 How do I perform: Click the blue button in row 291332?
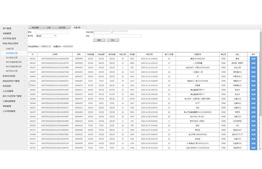(x=253, y=148)
